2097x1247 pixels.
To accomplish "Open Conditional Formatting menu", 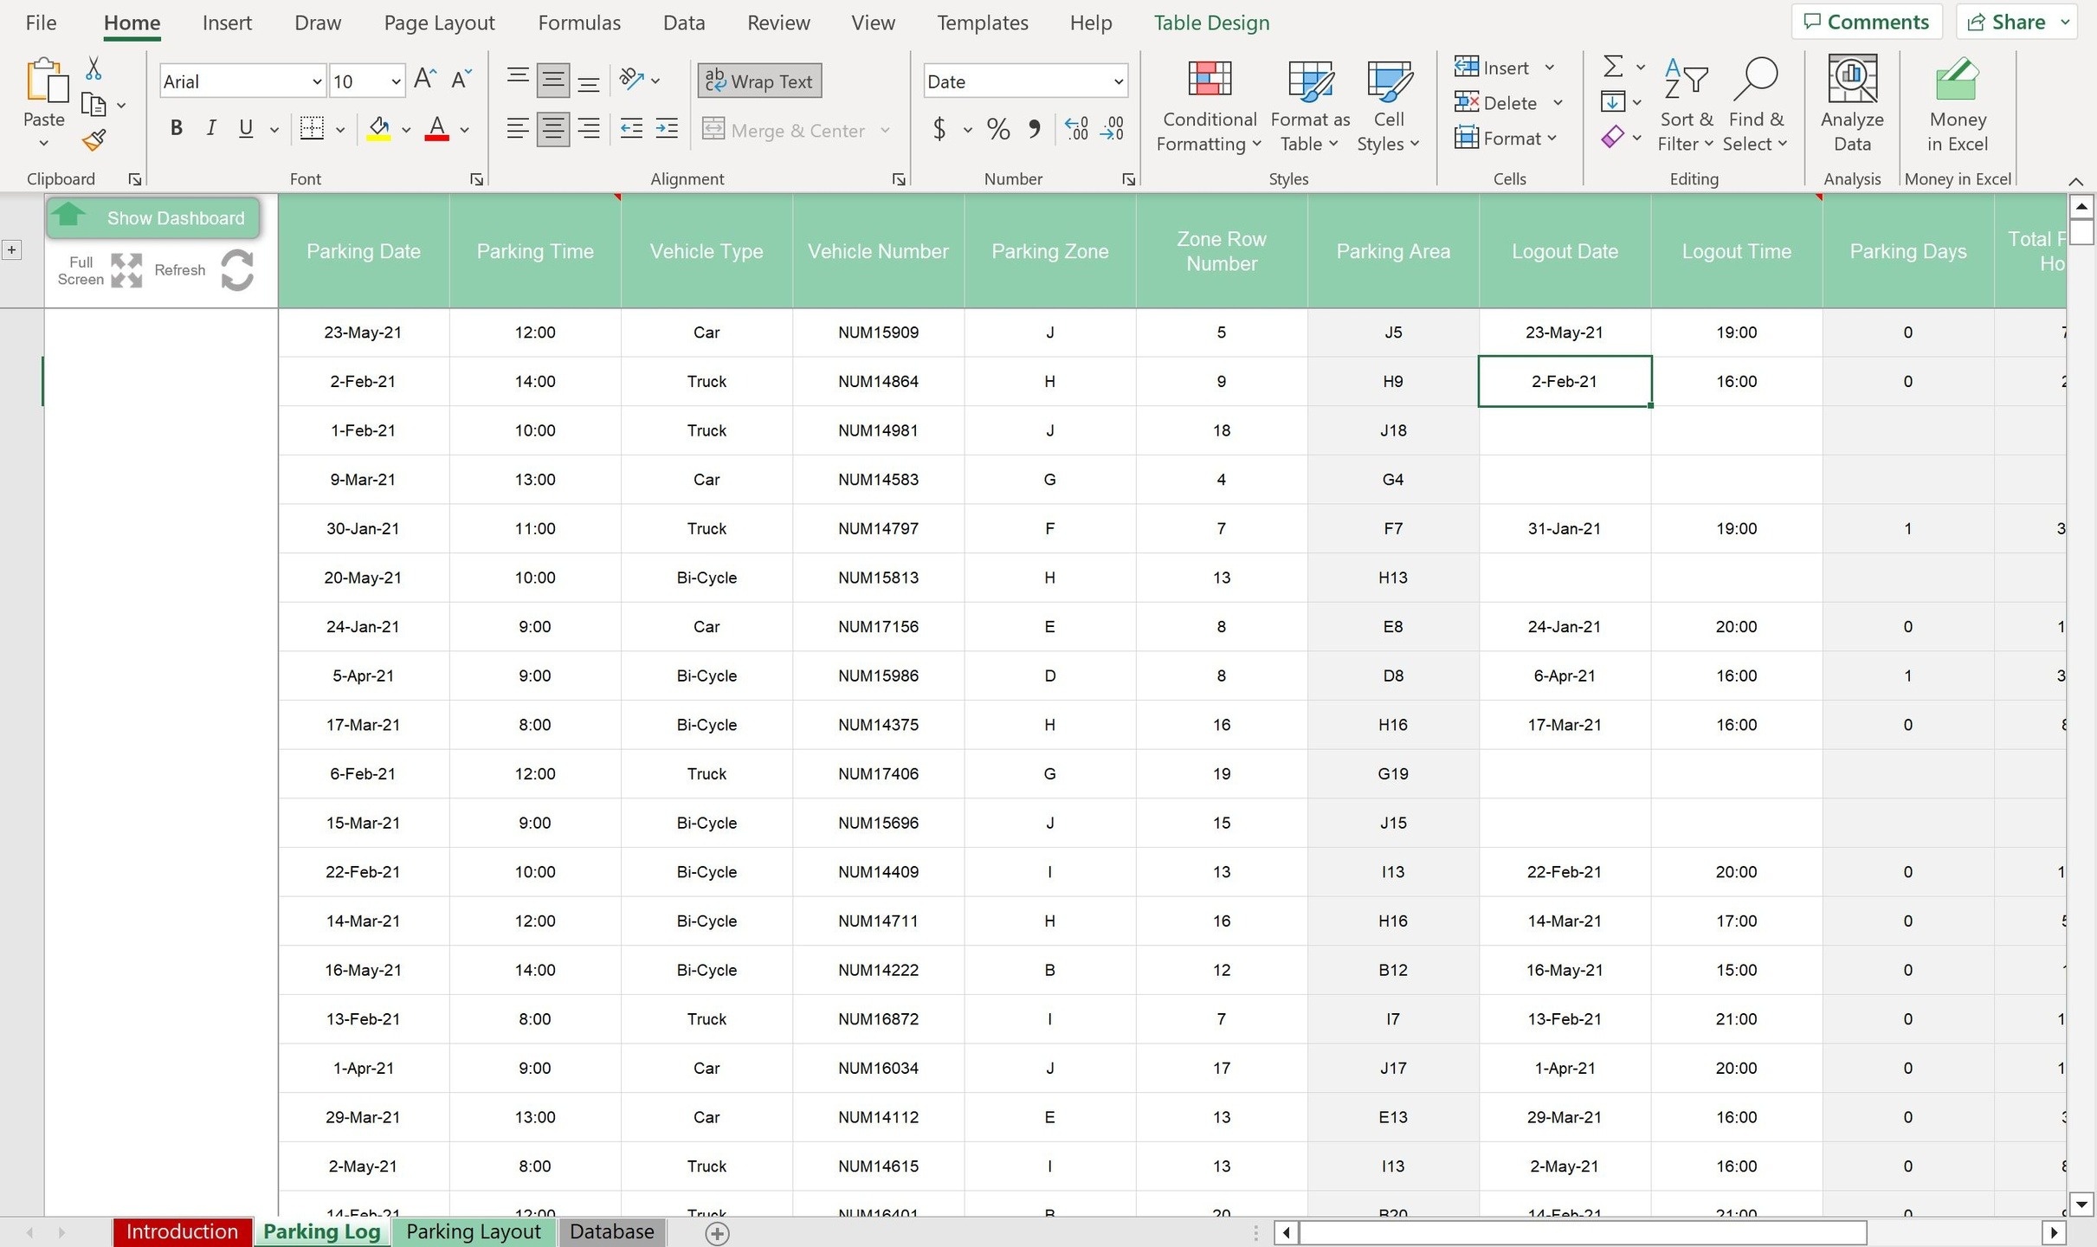I will pos(1209,106).
